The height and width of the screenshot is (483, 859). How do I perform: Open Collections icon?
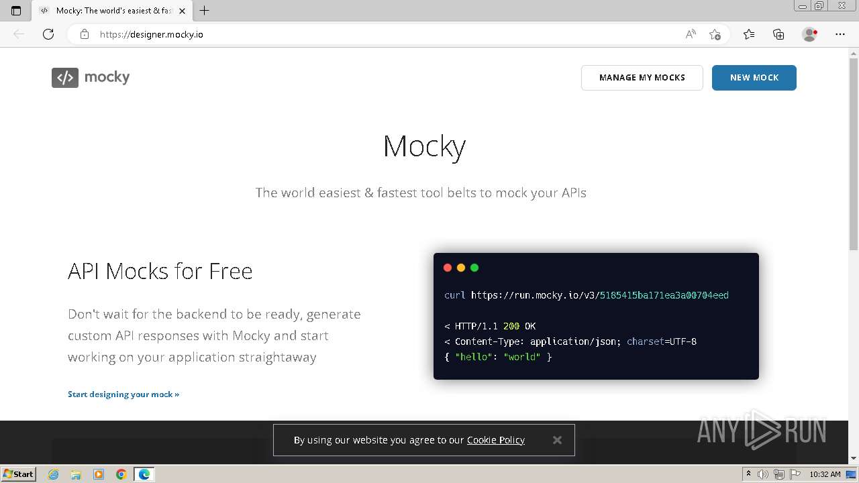click(778, 34)
